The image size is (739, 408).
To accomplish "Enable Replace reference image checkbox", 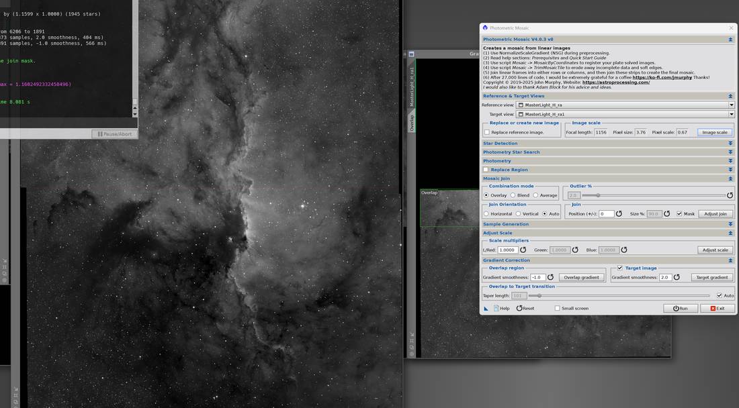I will [487, 132].
